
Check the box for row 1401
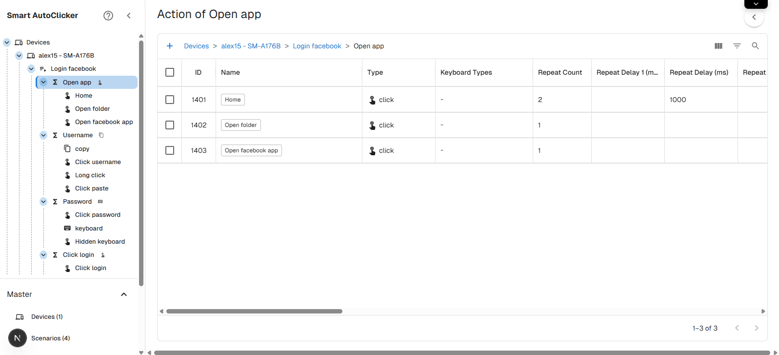[170, 100]
